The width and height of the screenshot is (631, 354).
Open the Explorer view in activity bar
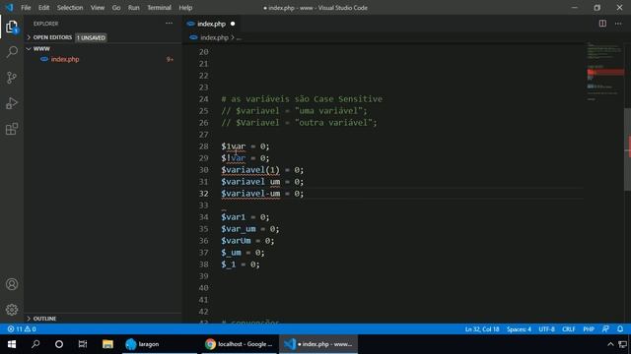pos(12,27)
